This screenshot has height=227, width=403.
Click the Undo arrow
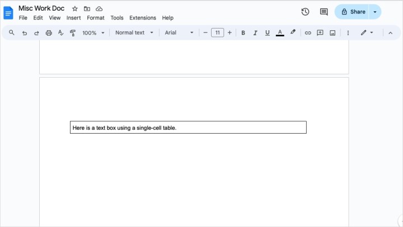pyautogui.click(x=24, y=33)
